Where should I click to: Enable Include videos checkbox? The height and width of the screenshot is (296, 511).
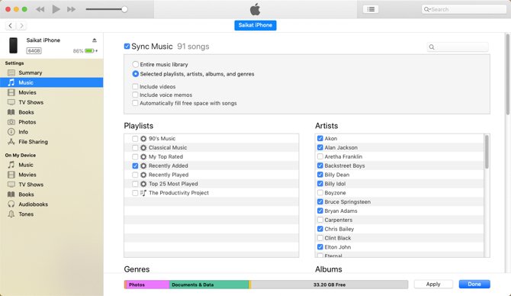point(135,86)
